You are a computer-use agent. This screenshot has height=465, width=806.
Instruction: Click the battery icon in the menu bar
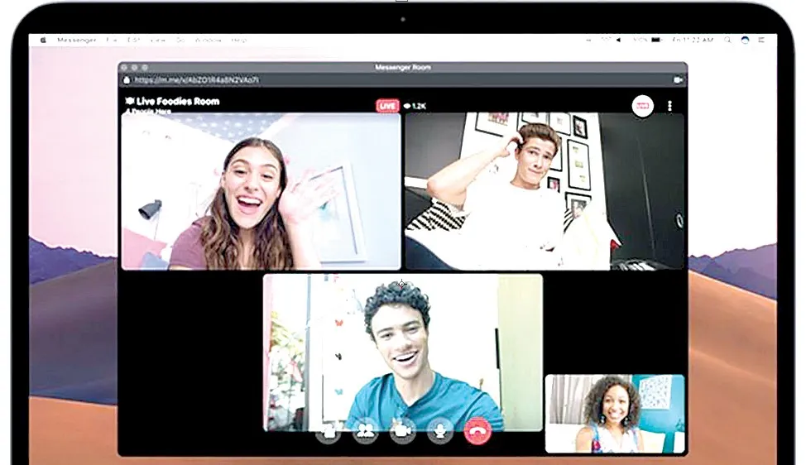[656, 40]
